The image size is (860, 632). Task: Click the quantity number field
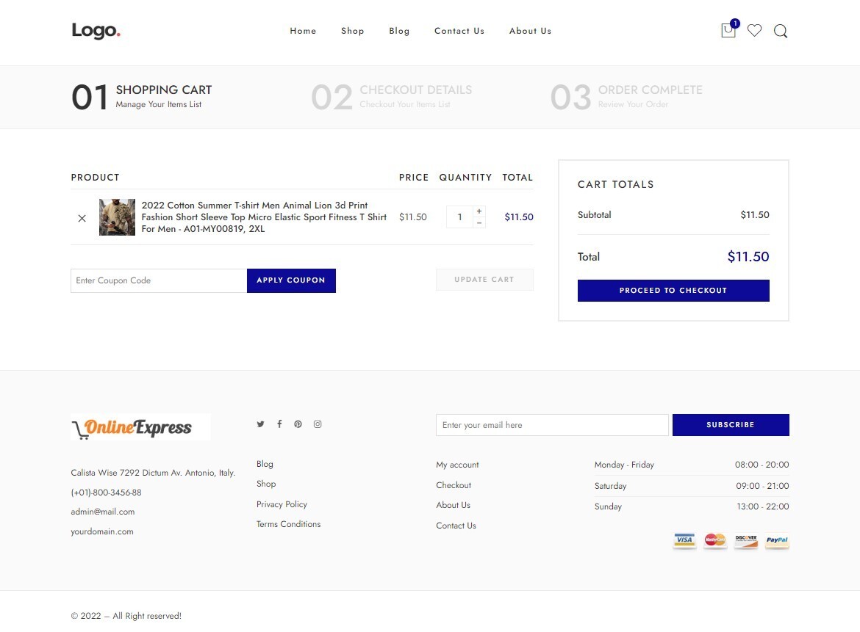click(459, 217)
